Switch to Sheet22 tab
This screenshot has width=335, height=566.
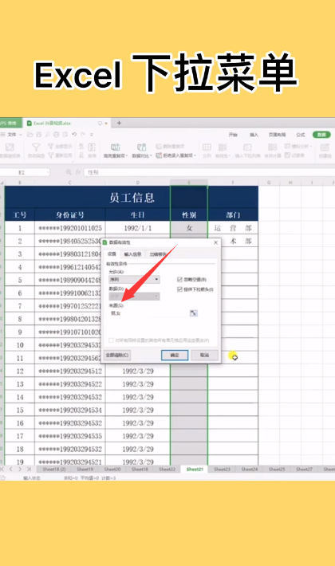(x=167, y=470)
